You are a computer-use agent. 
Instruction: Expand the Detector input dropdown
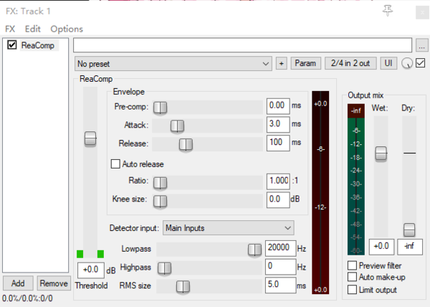click(228, 228)
